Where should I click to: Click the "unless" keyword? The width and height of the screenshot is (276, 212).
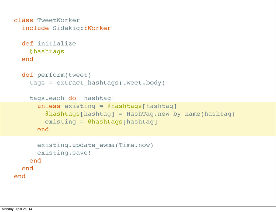[49, 106]
